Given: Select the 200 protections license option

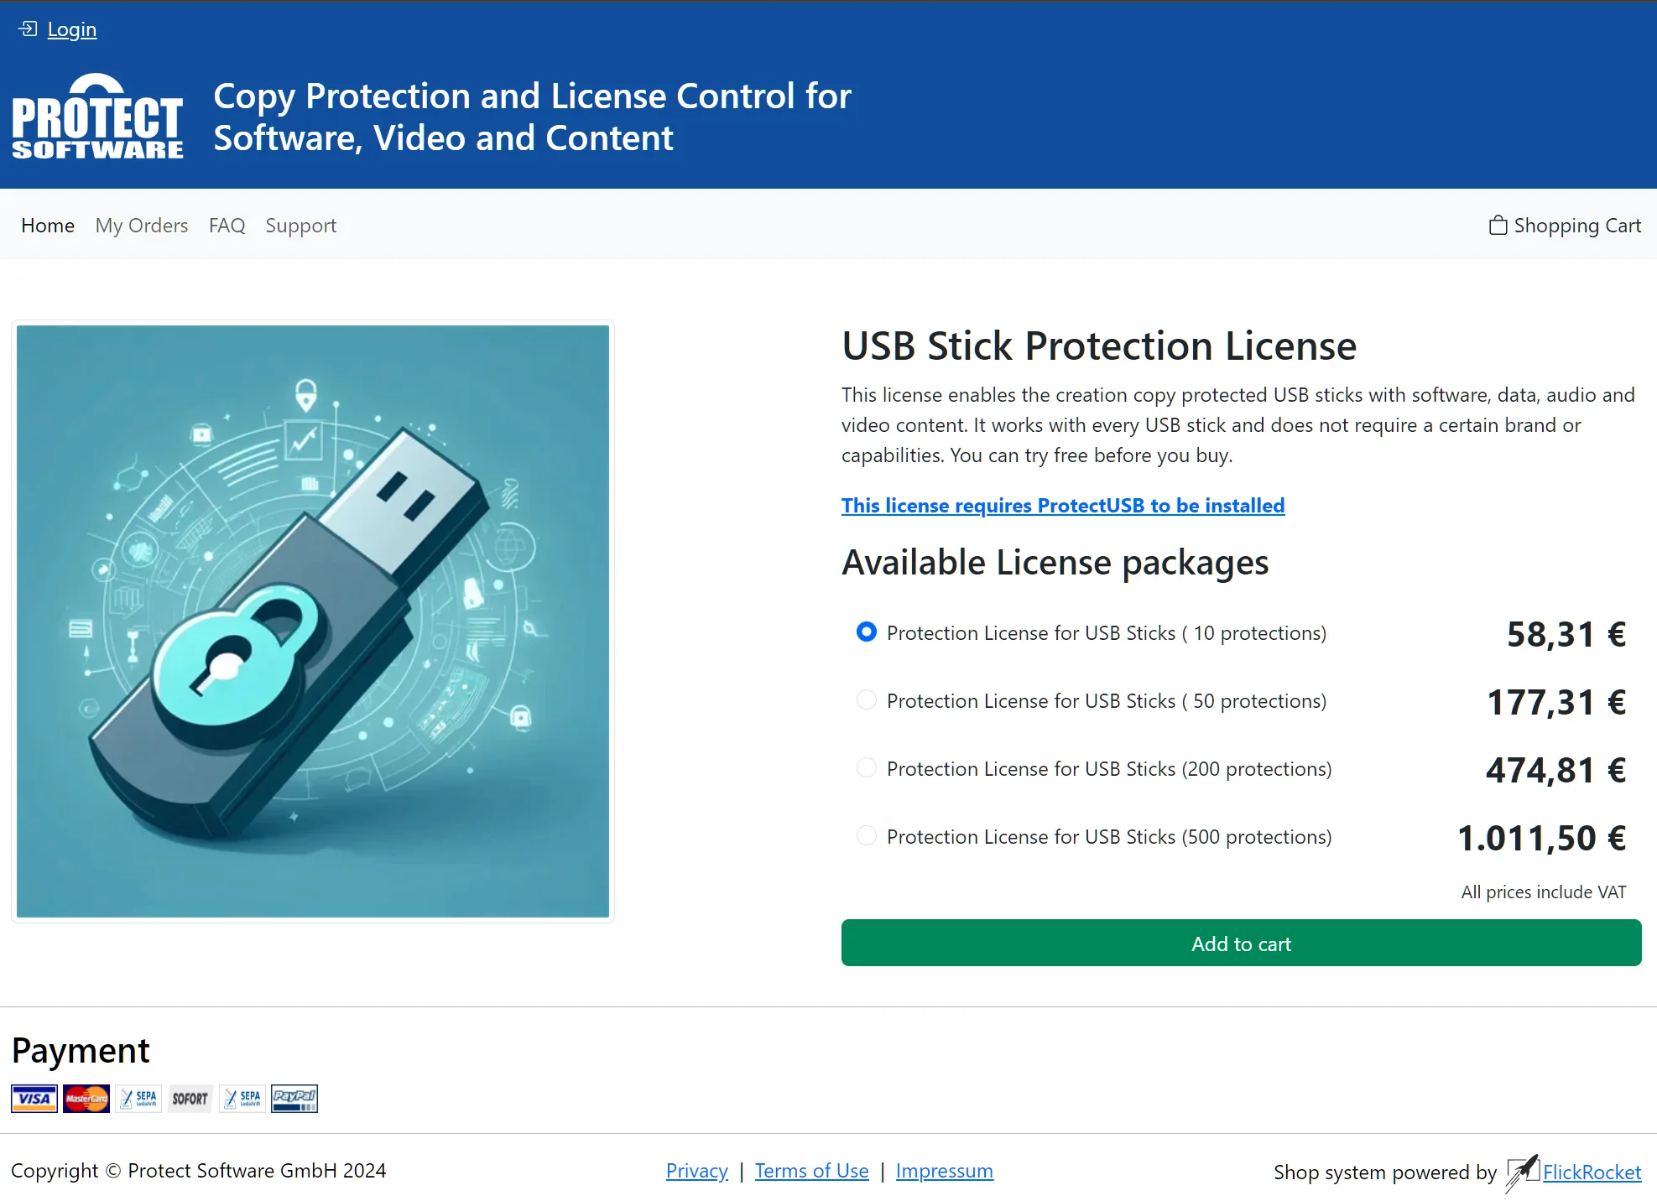Looking at the screenshot, I should (865, 767).
